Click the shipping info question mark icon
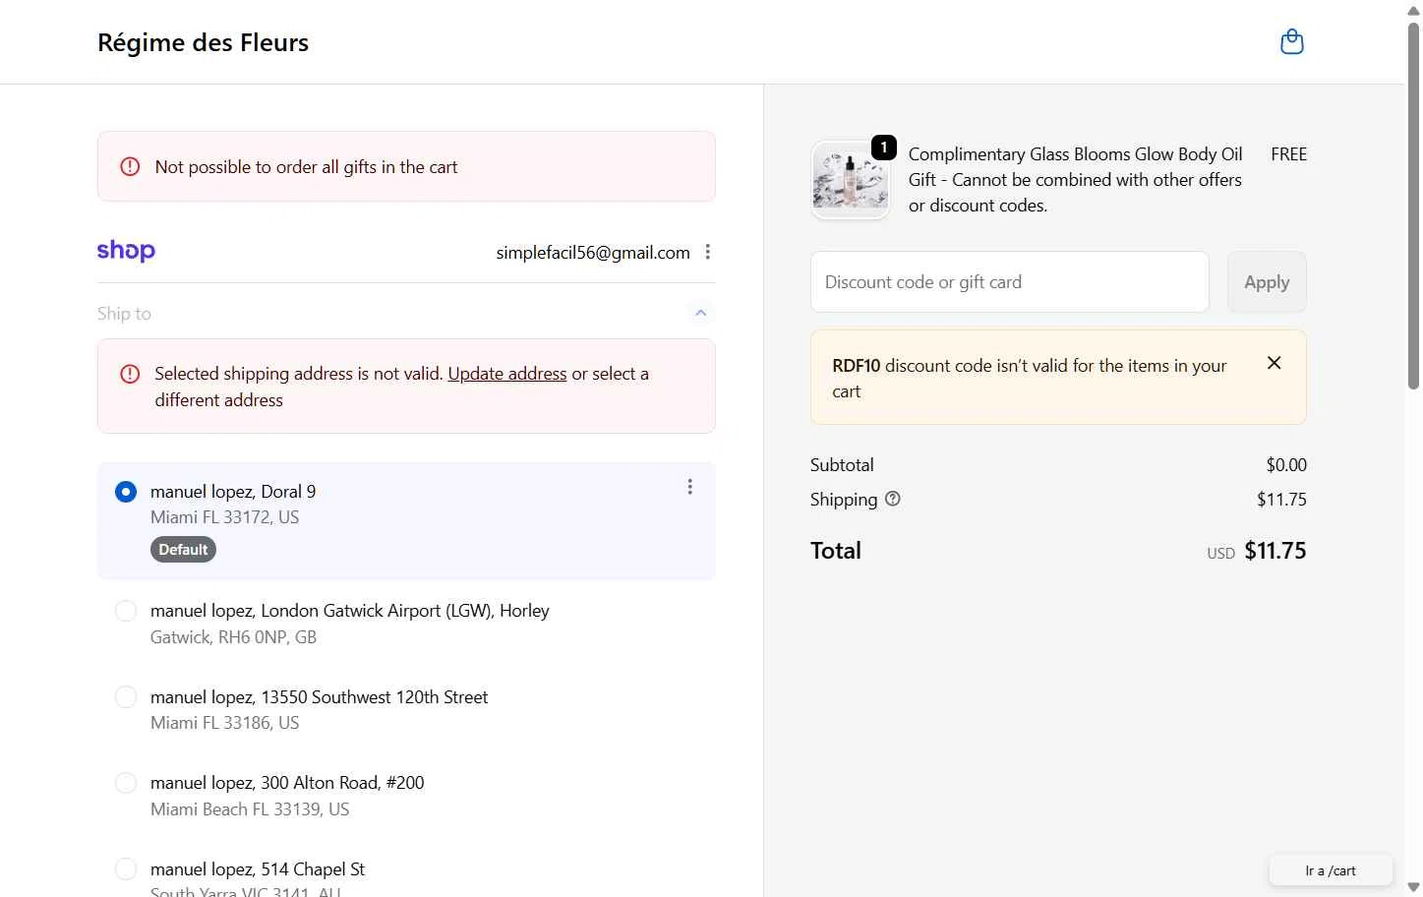The image size is (1423, 897). coord(892,499)
